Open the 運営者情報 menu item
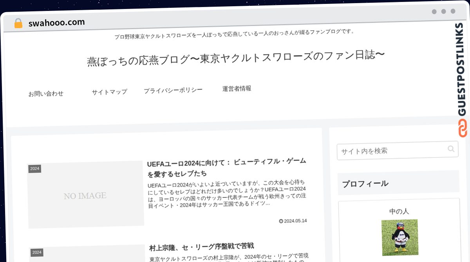 [237, 88]
